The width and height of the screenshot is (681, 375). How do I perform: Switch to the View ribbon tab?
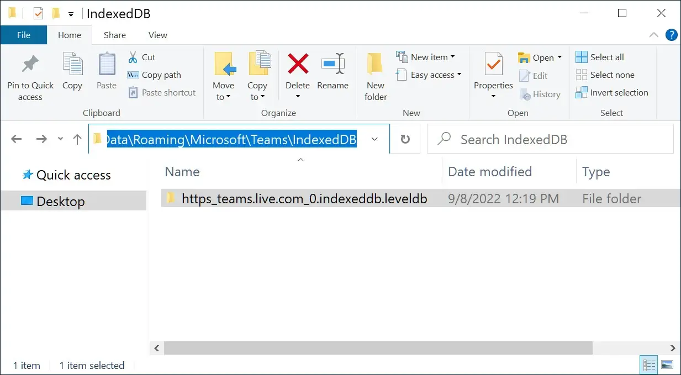(158, 35)
